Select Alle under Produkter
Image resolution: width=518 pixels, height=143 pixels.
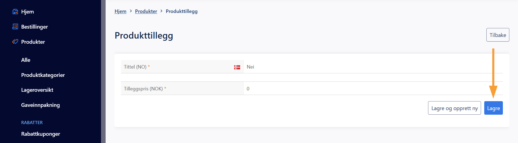[26, 60]
